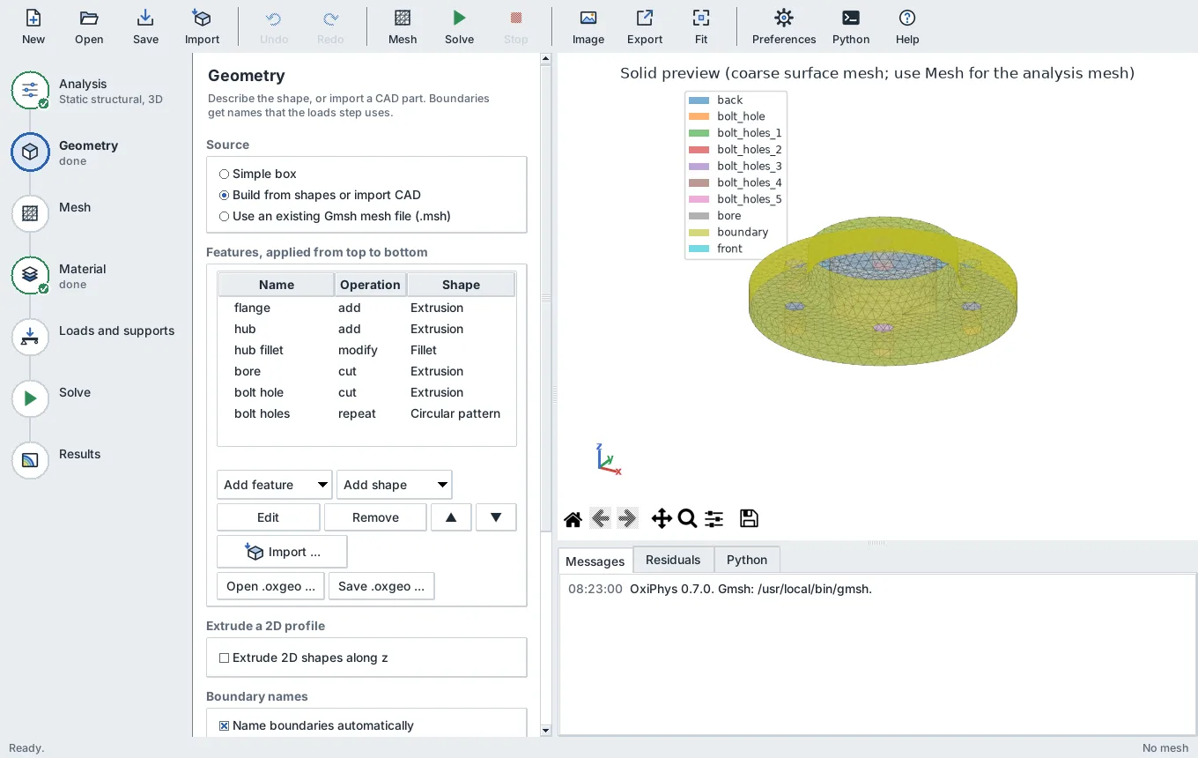Generate mesh with the Mesh toolbar icon
1198x758 pixels.
pos(403,26)
